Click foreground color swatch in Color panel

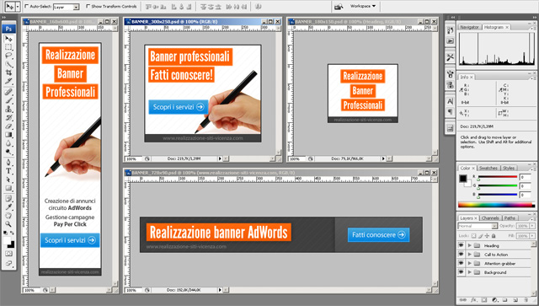(x=463, y=179)
